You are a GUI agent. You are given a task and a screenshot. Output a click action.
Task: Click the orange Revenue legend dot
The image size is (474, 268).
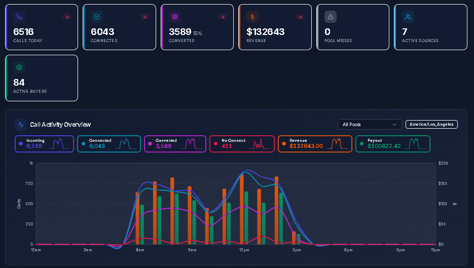(x=284, y=144)
